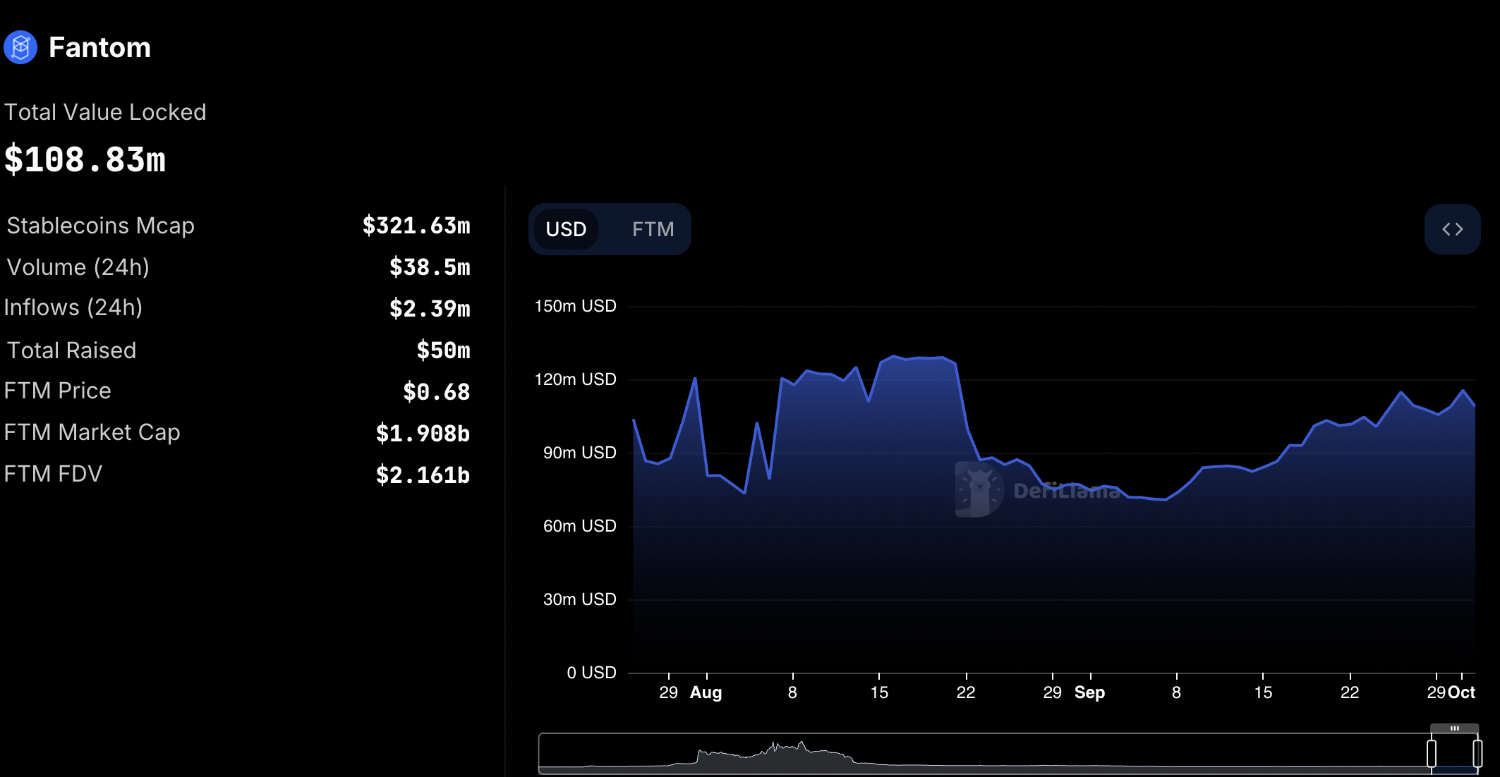This screenshot has height=777, width=1500.
Task: Click the Total Raised $50m entry
Action: (442, 350)
